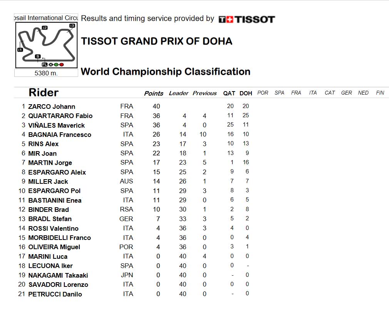
Task: Click the QAT race column header
Action: 229,93
